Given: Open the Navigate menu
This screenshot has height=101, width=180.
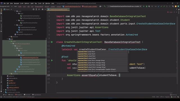Looking at the screenshot, I should tap(17, 3).
